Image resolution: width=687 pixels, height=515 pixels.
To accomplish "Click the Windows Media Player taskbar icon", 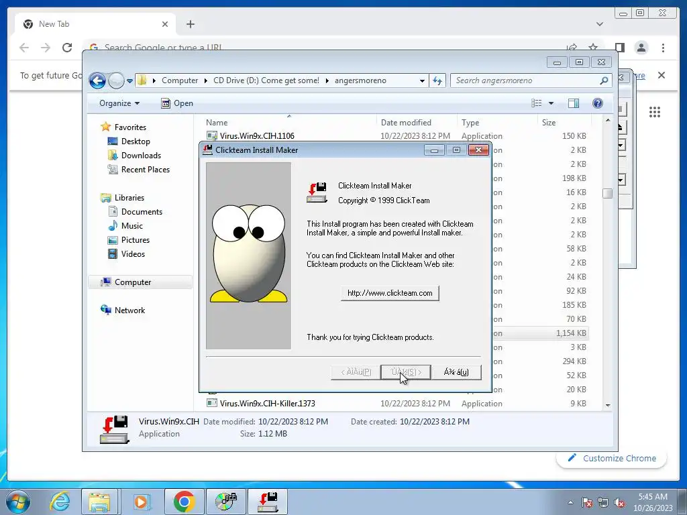I will pos(141,502).
